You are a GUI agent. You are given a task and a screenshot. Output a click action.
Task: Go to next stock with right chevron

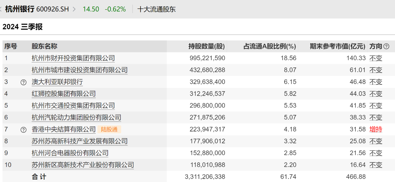coord(74,9)
